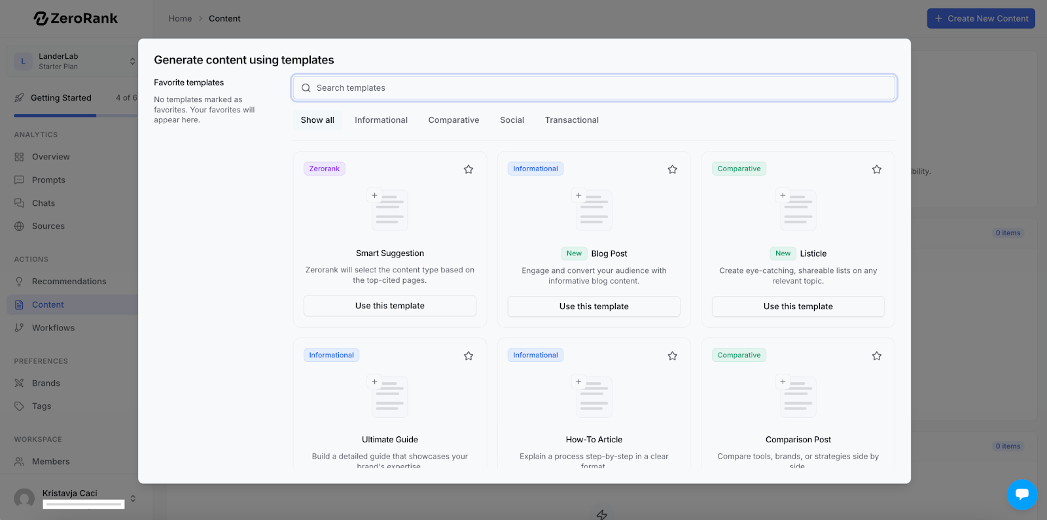Viewport: 1047px width, 520px height.
Task: Click the search magnifier icon
Action: pyautogui.click(x=306, y=88)
